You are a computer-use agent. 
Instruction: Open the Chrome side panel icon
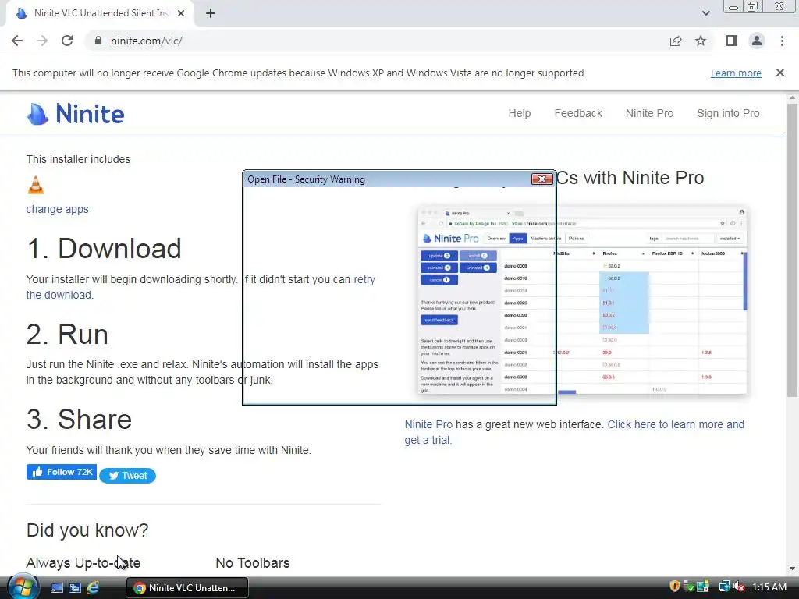click(x=732, y=41)
